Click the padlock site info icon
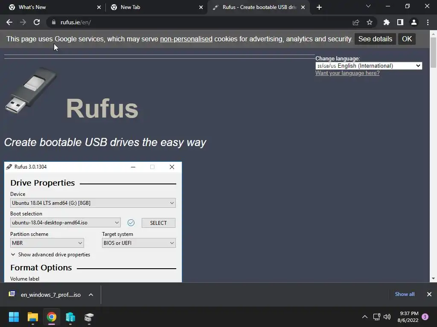 pyautogui.click(x=53, y=22)
